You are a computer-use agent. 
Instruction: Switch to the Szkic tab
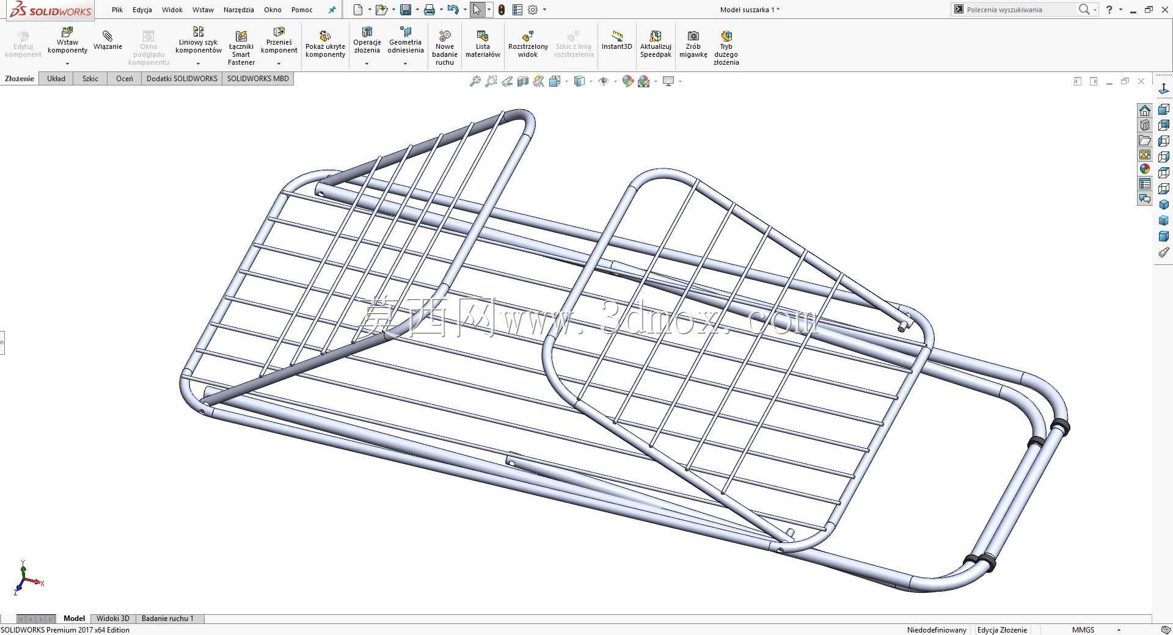point(90,79)
